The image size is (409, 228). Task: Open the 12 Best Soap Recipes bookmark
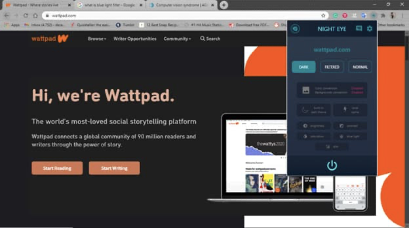point(159,25)
